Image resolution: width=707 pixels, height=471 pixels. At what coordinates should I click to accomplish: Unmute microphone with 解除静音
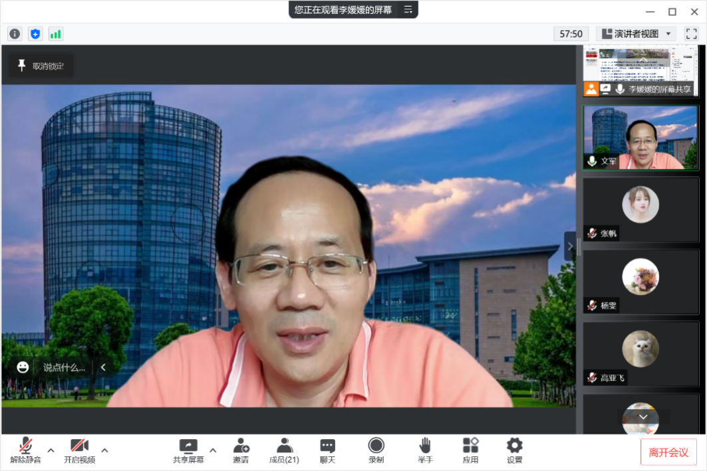coord(26,450)
